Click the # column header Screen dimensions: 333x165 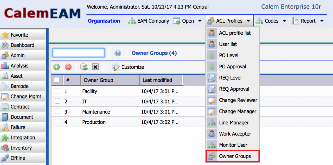(72, 80)
